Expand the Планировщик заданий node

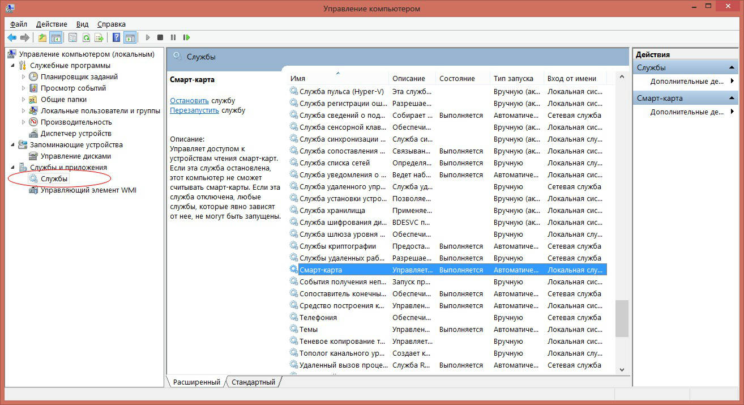[x=23, y=77]
